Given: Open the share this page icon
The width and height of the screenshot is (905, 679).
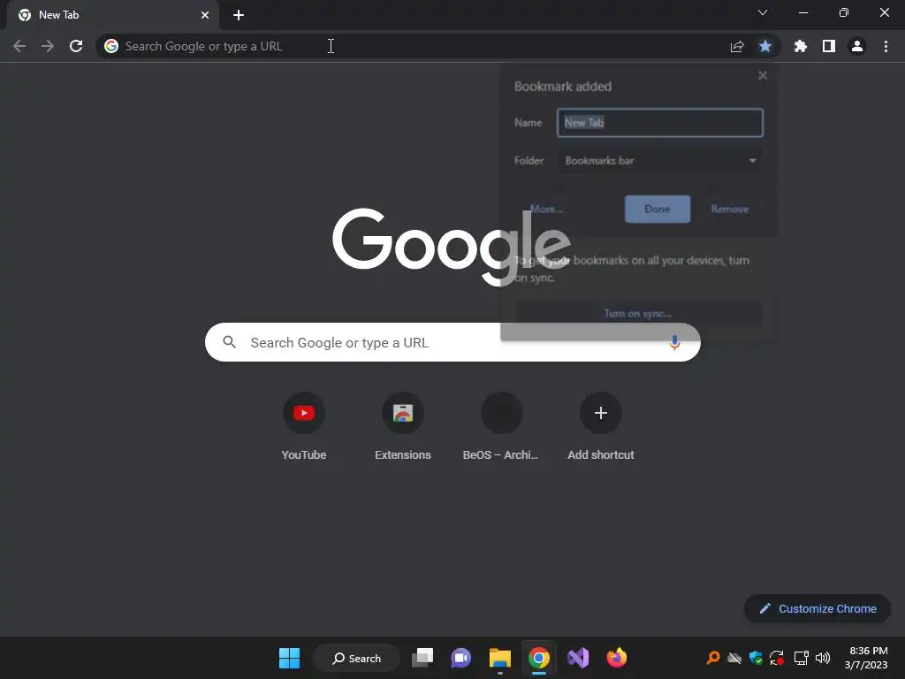Looking at the screenshot, I should coord(737,46).
